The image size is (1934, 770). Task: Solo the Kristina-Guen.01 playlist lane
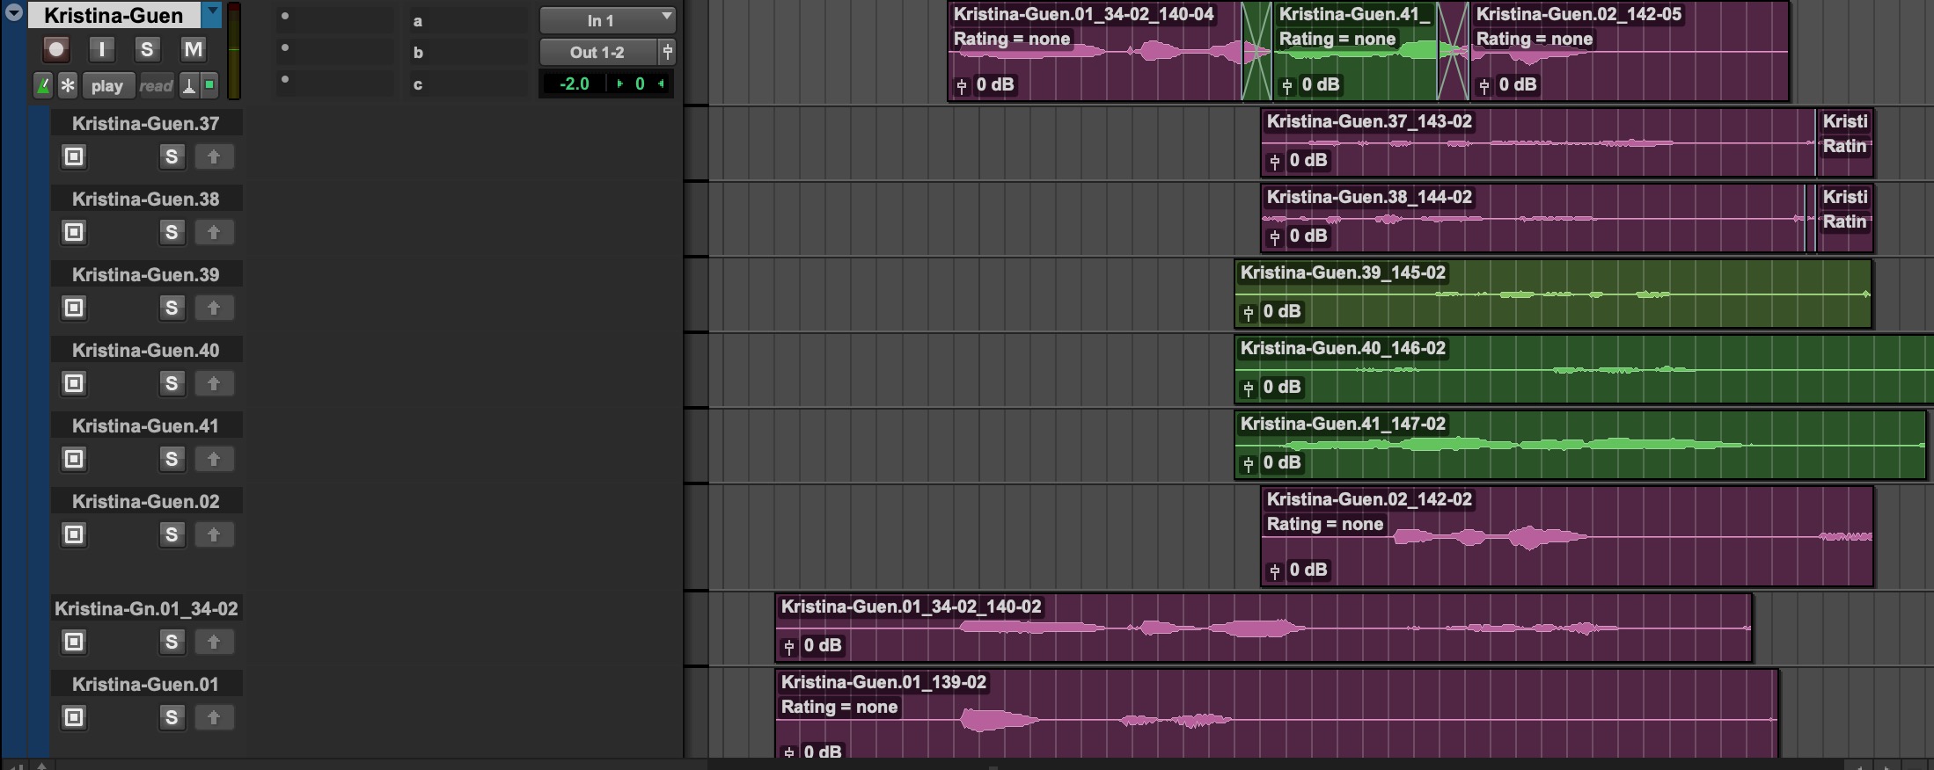[x=172, y=717]
